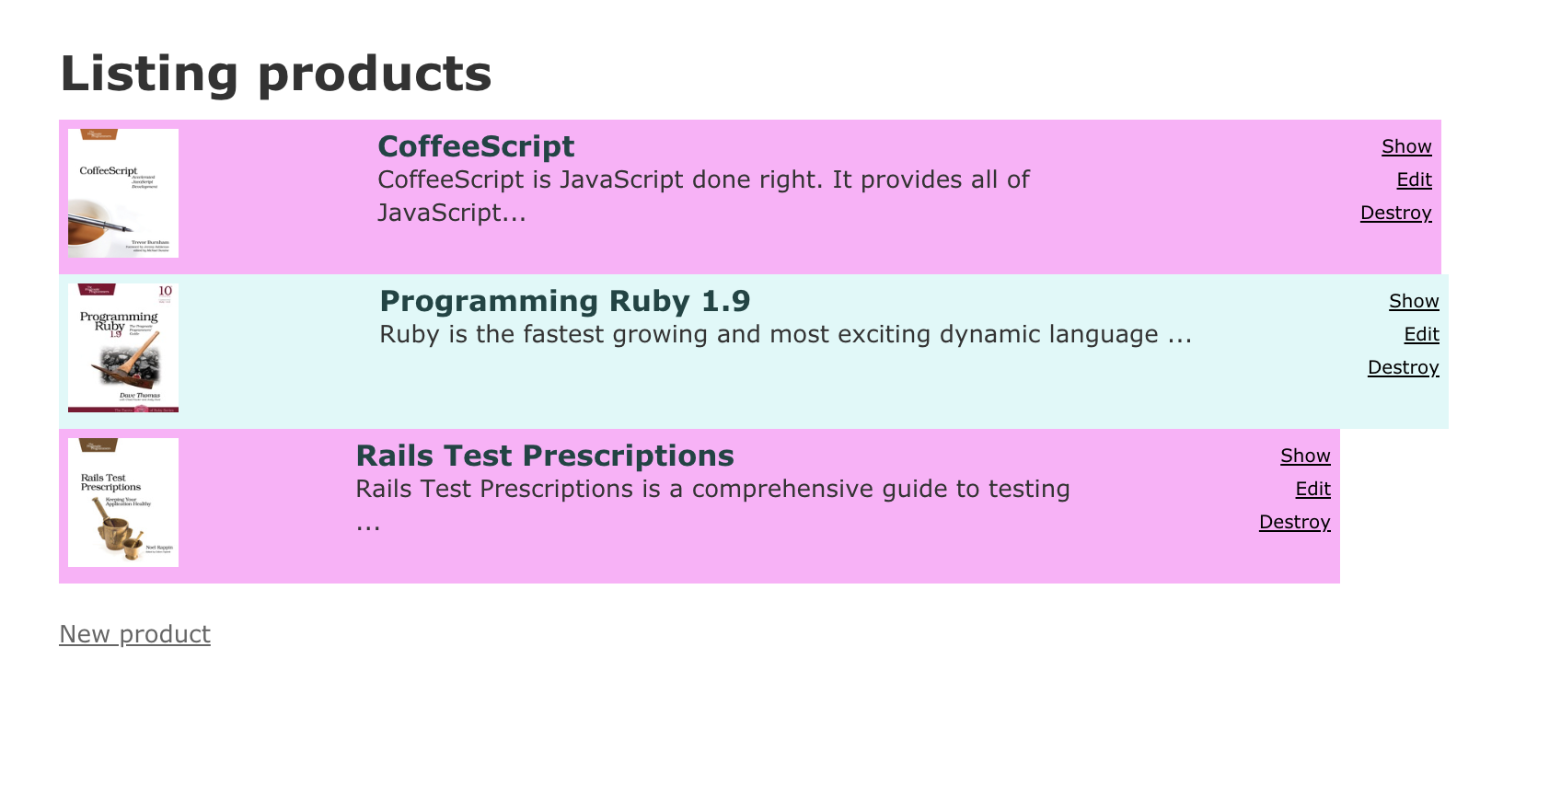This screenshot has height=786, width=1561.
Task: Edit the CoffeeScript product
Action: tap(1414, 180)
